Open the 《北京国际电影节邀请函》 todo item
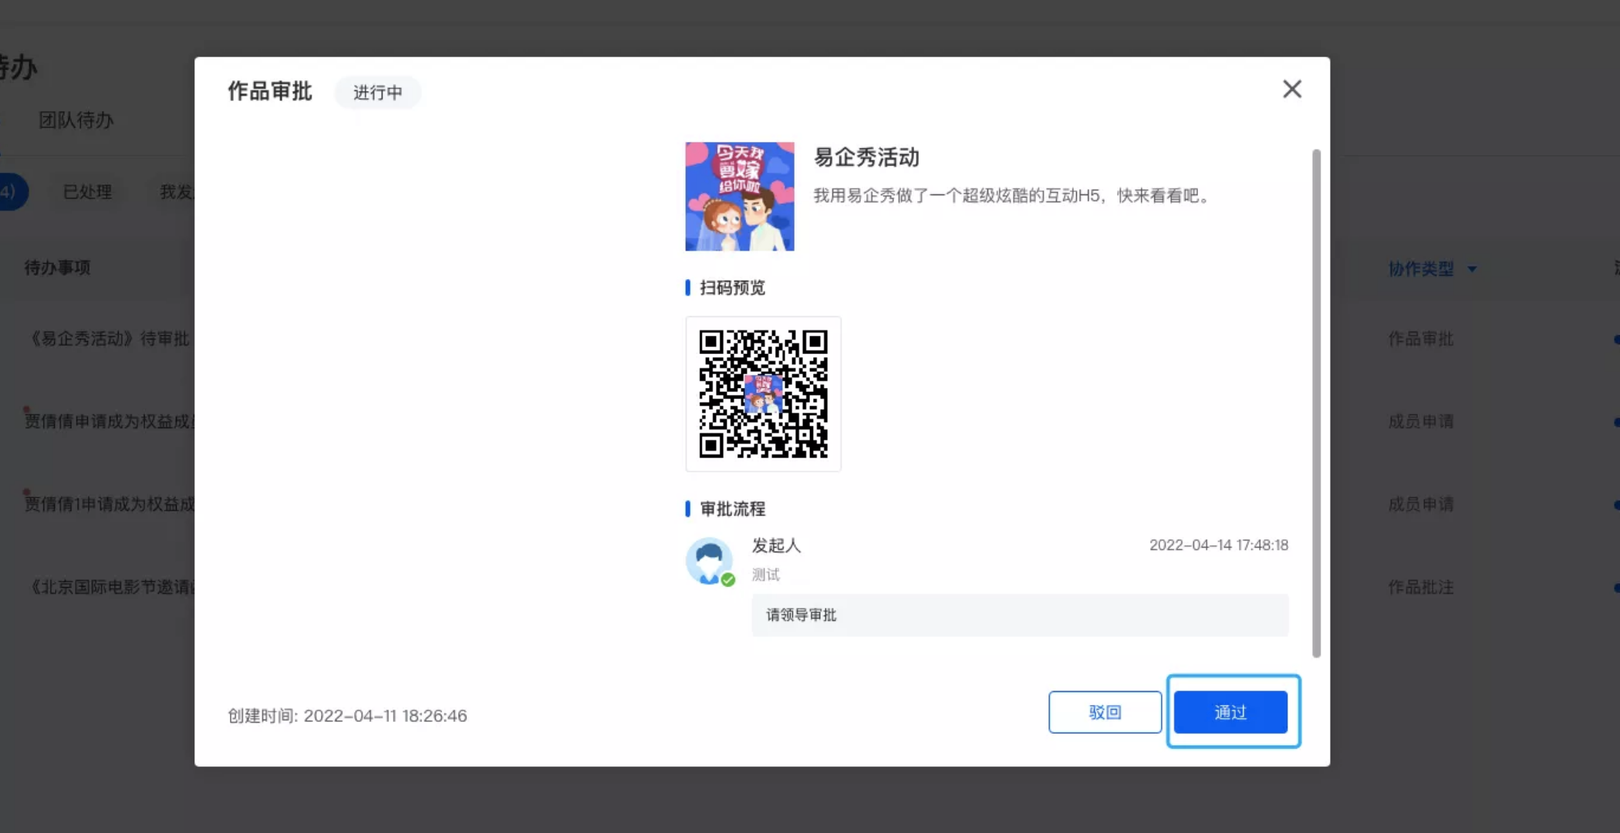1620x833 pixels. point(112,587)
